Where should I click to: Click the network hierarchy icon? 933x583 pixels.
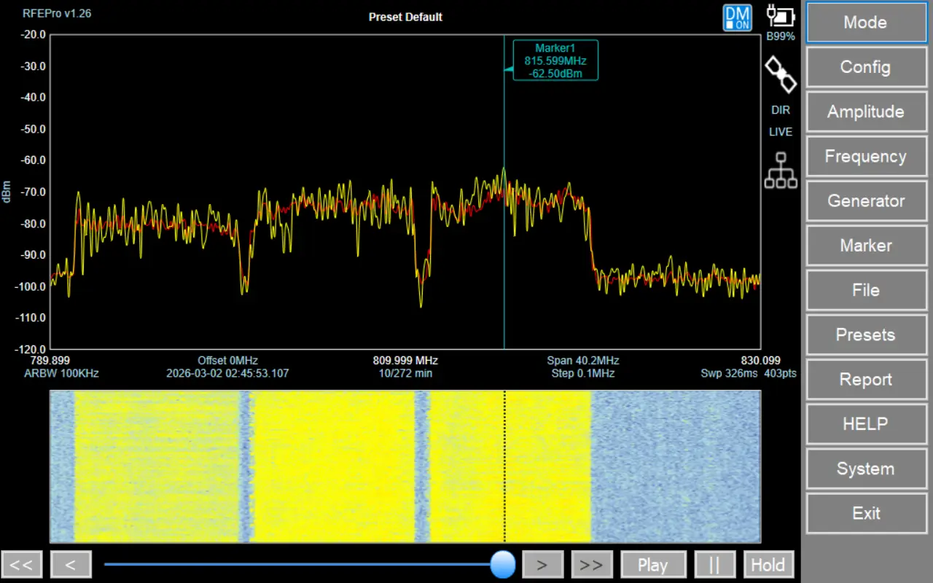[x=780, y=171]
